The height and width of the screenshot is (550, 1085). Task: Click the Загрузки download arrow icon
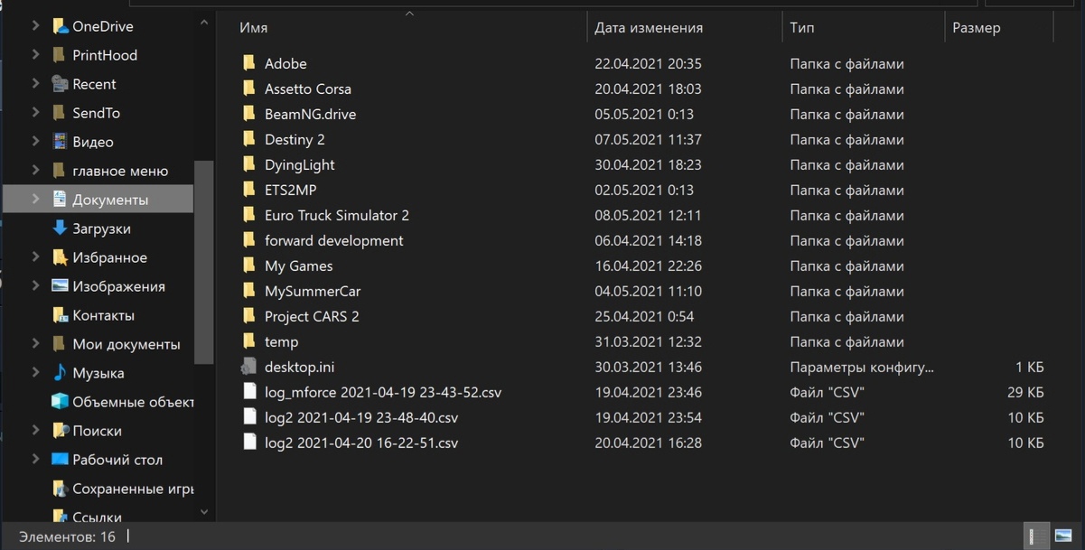60,228
